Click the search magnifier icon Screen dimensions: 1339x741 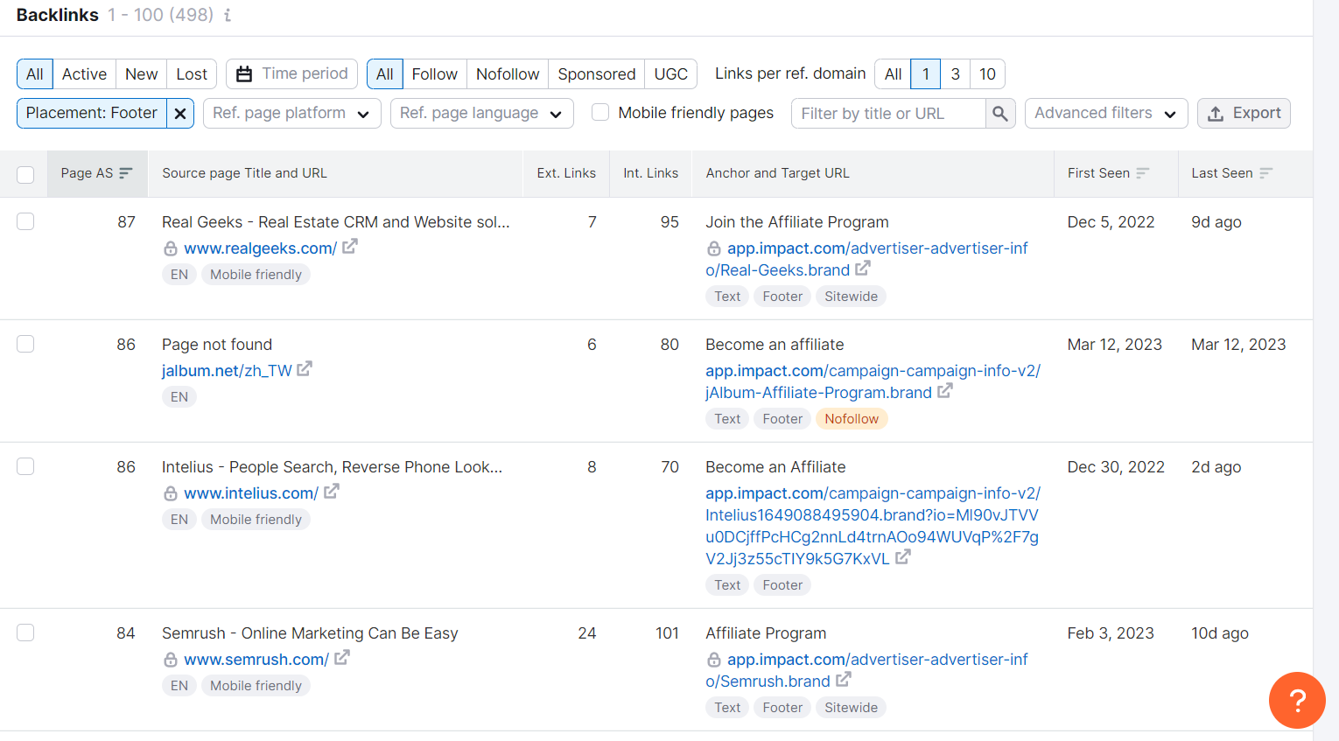(1000, 114)
